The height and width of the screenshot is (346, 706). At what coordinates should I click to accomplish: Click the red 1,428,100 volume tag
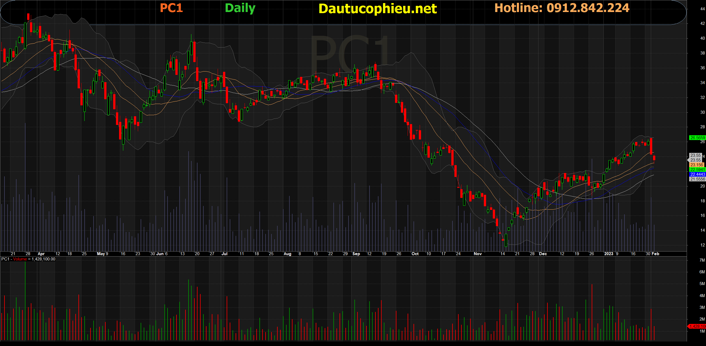pyautogui.click(x=697, y=326)
